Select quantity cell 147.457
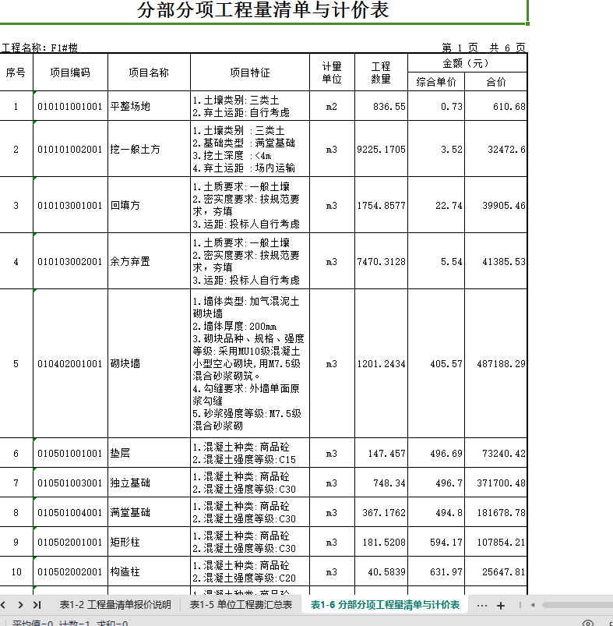Image resolution: width=613 pixels, height=626 pixels. click(x=381, y=453)
